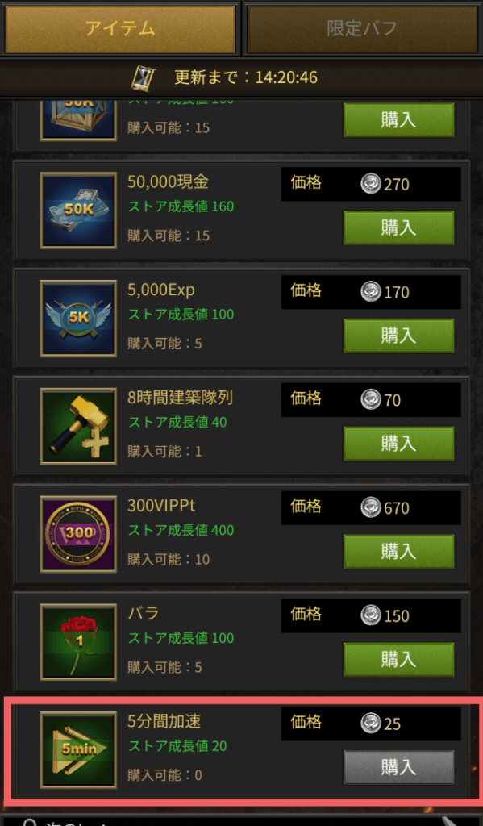
Task: Click the hourglass icon beside 更新まで
Action: pos(144,78)
